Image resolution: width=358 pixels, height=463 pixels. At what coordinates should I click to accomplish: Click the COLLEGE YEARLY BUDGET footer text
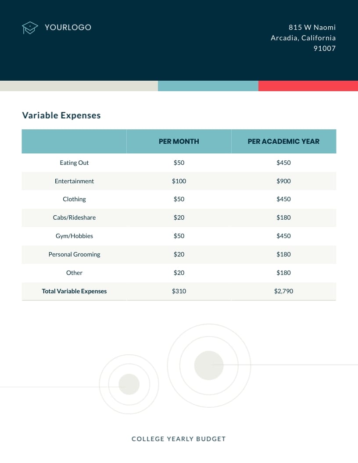click(x=179, y=438)
